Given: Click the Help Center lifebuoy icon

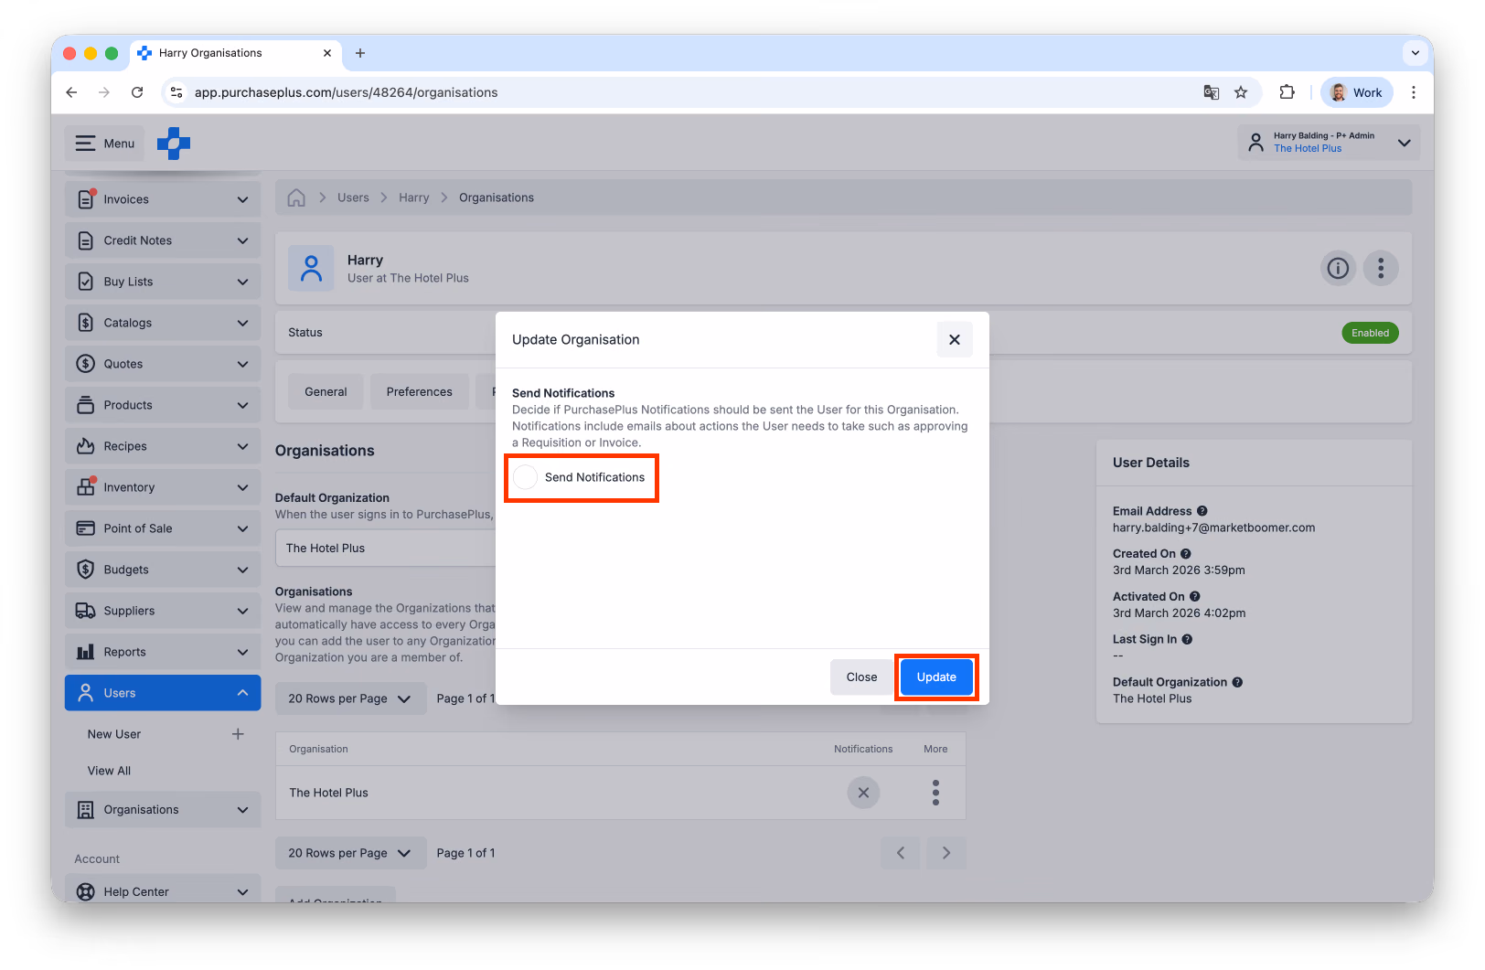Looking at the screenshot, I should (86, 892).
